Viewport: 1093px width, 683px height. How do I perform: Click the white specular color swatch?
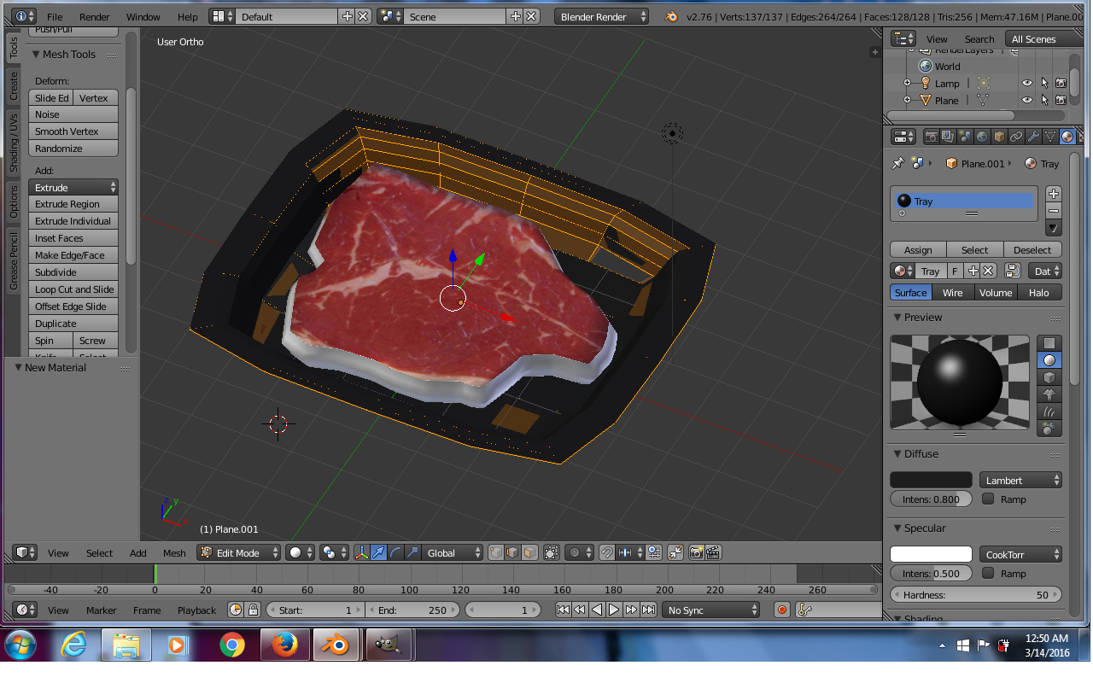coord(931,554)
